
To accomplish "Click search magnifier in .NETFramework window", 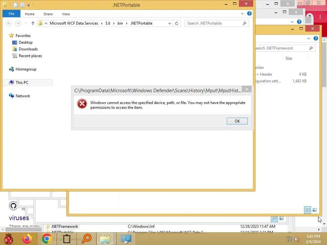I will [x=311, y=48].
